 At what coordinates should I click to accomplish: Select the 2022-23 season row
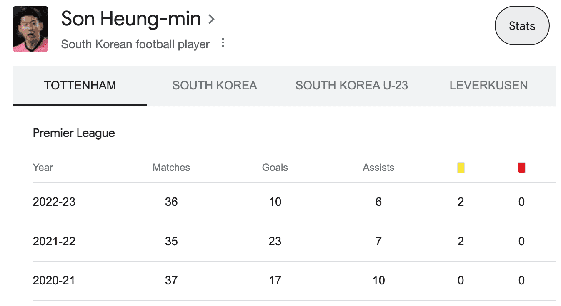point(54,202)
